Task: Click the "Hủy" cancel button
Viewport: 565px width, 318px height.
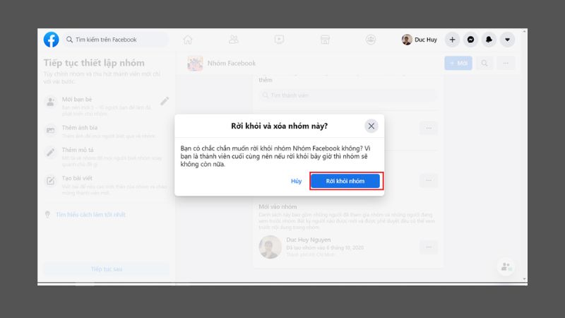Action: (x=296, y=181)
